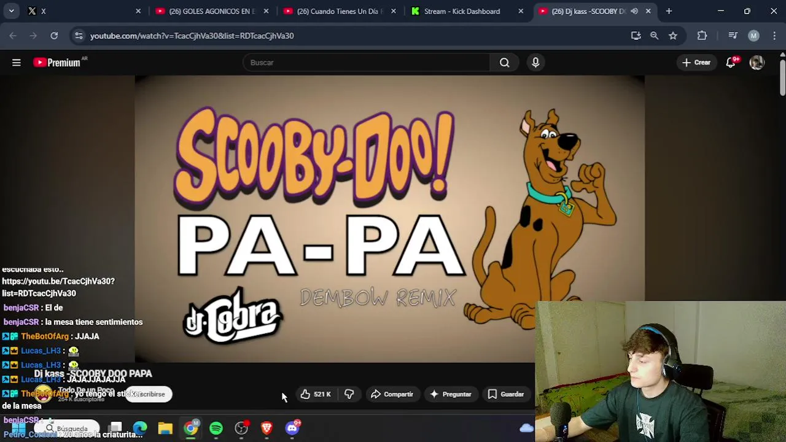Open the YouTube guide hamburger menu
This screenshot has height=442, width=786.
click(17, 62)
